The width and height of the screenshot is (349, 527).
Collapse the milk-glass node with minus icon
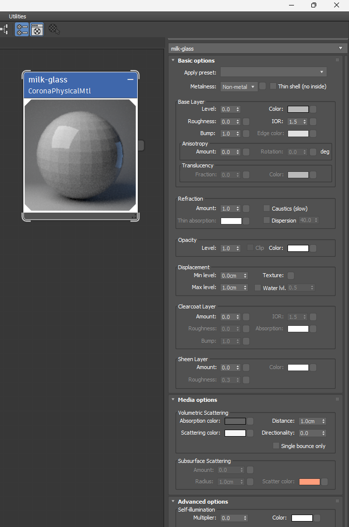pyautogui.click(x=130, y=79)
